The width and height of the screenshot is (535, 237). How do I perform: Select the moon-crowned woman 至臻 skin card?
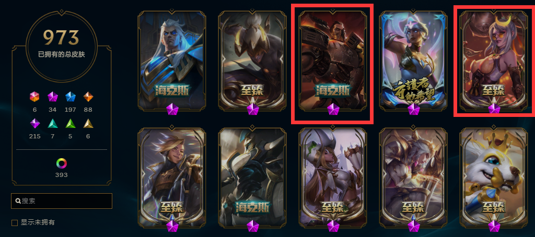[x=494, y=62]
